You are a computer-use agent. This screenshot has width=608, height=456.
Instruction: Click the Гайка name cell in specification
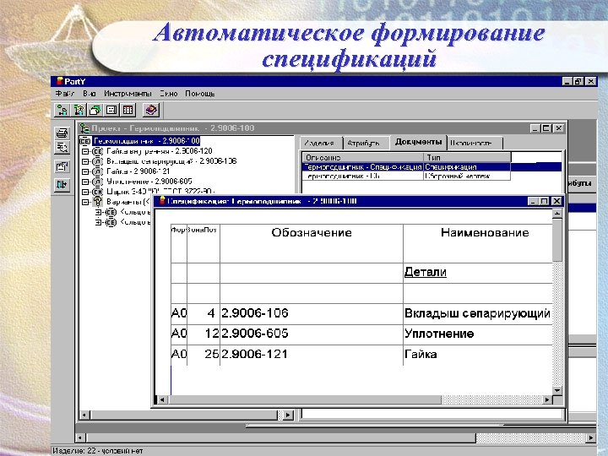(477, 355)
